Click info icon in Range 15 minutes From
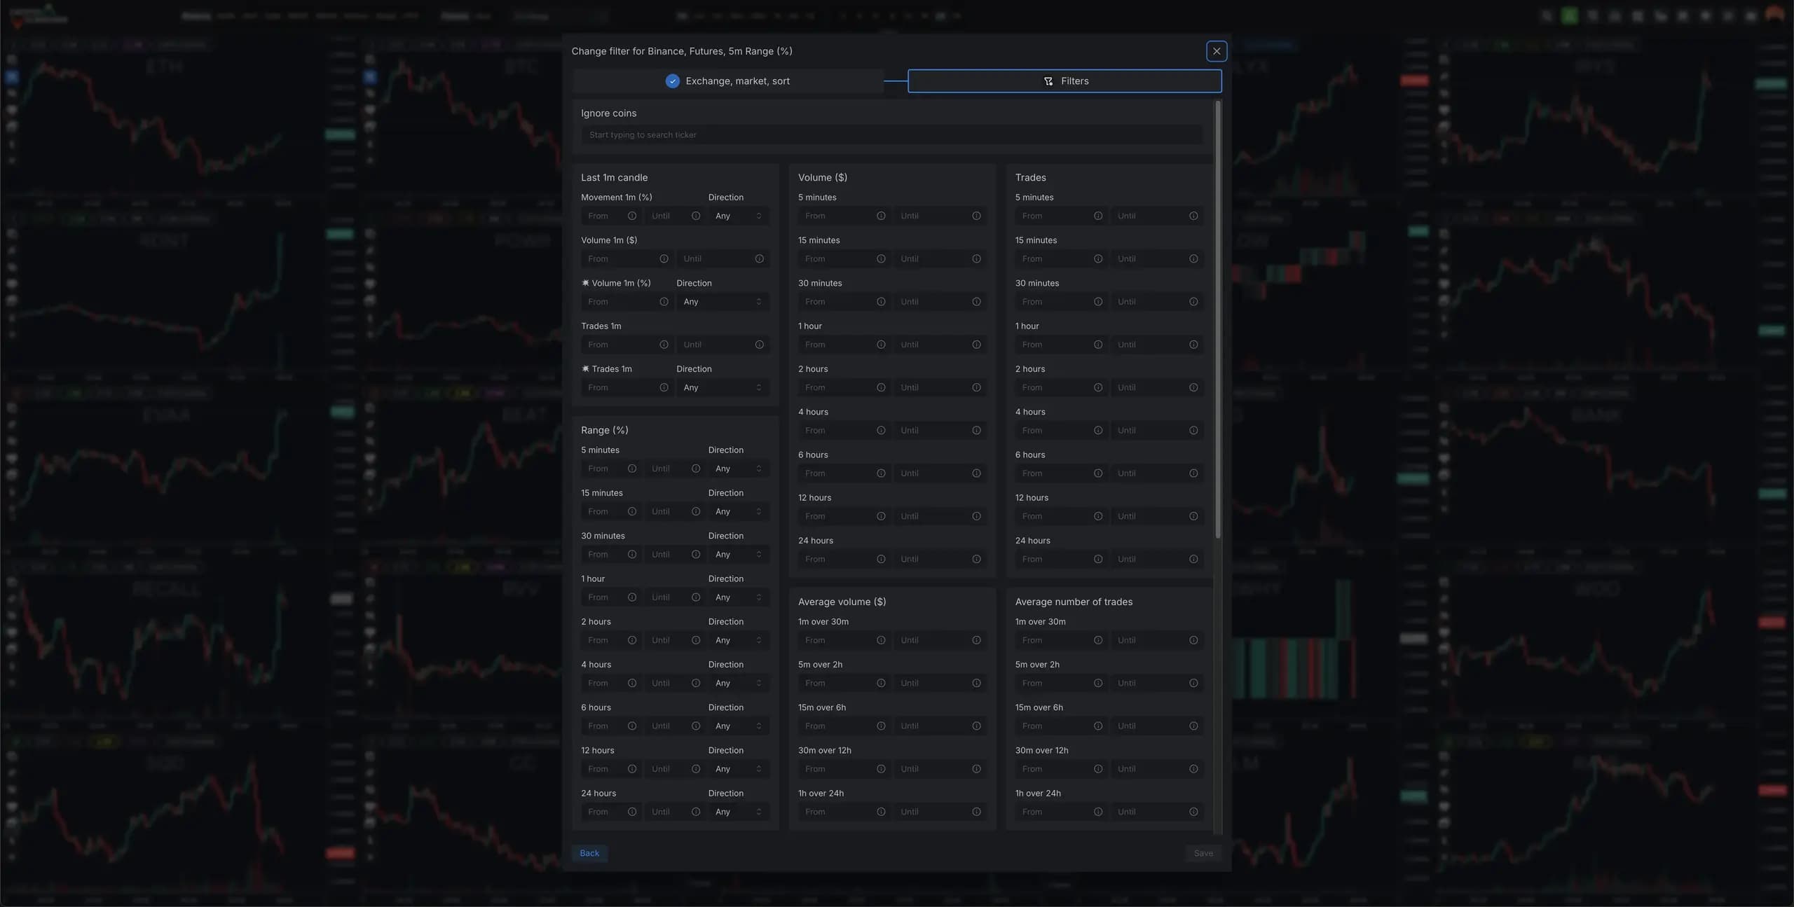1794x907 pixels. pyautogui.click(x=631, y=512)
